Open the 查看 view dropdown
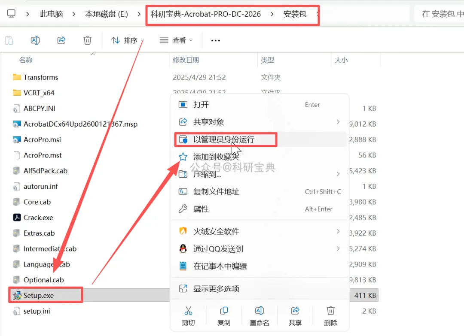The width and height of the screenshot is (464, 336). [x=176, y=40]
